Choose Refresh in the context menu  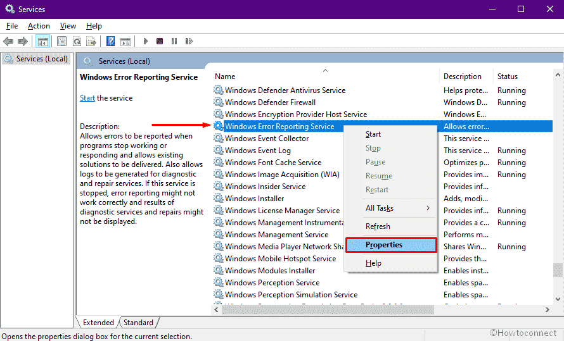click(x=390, y=226)
